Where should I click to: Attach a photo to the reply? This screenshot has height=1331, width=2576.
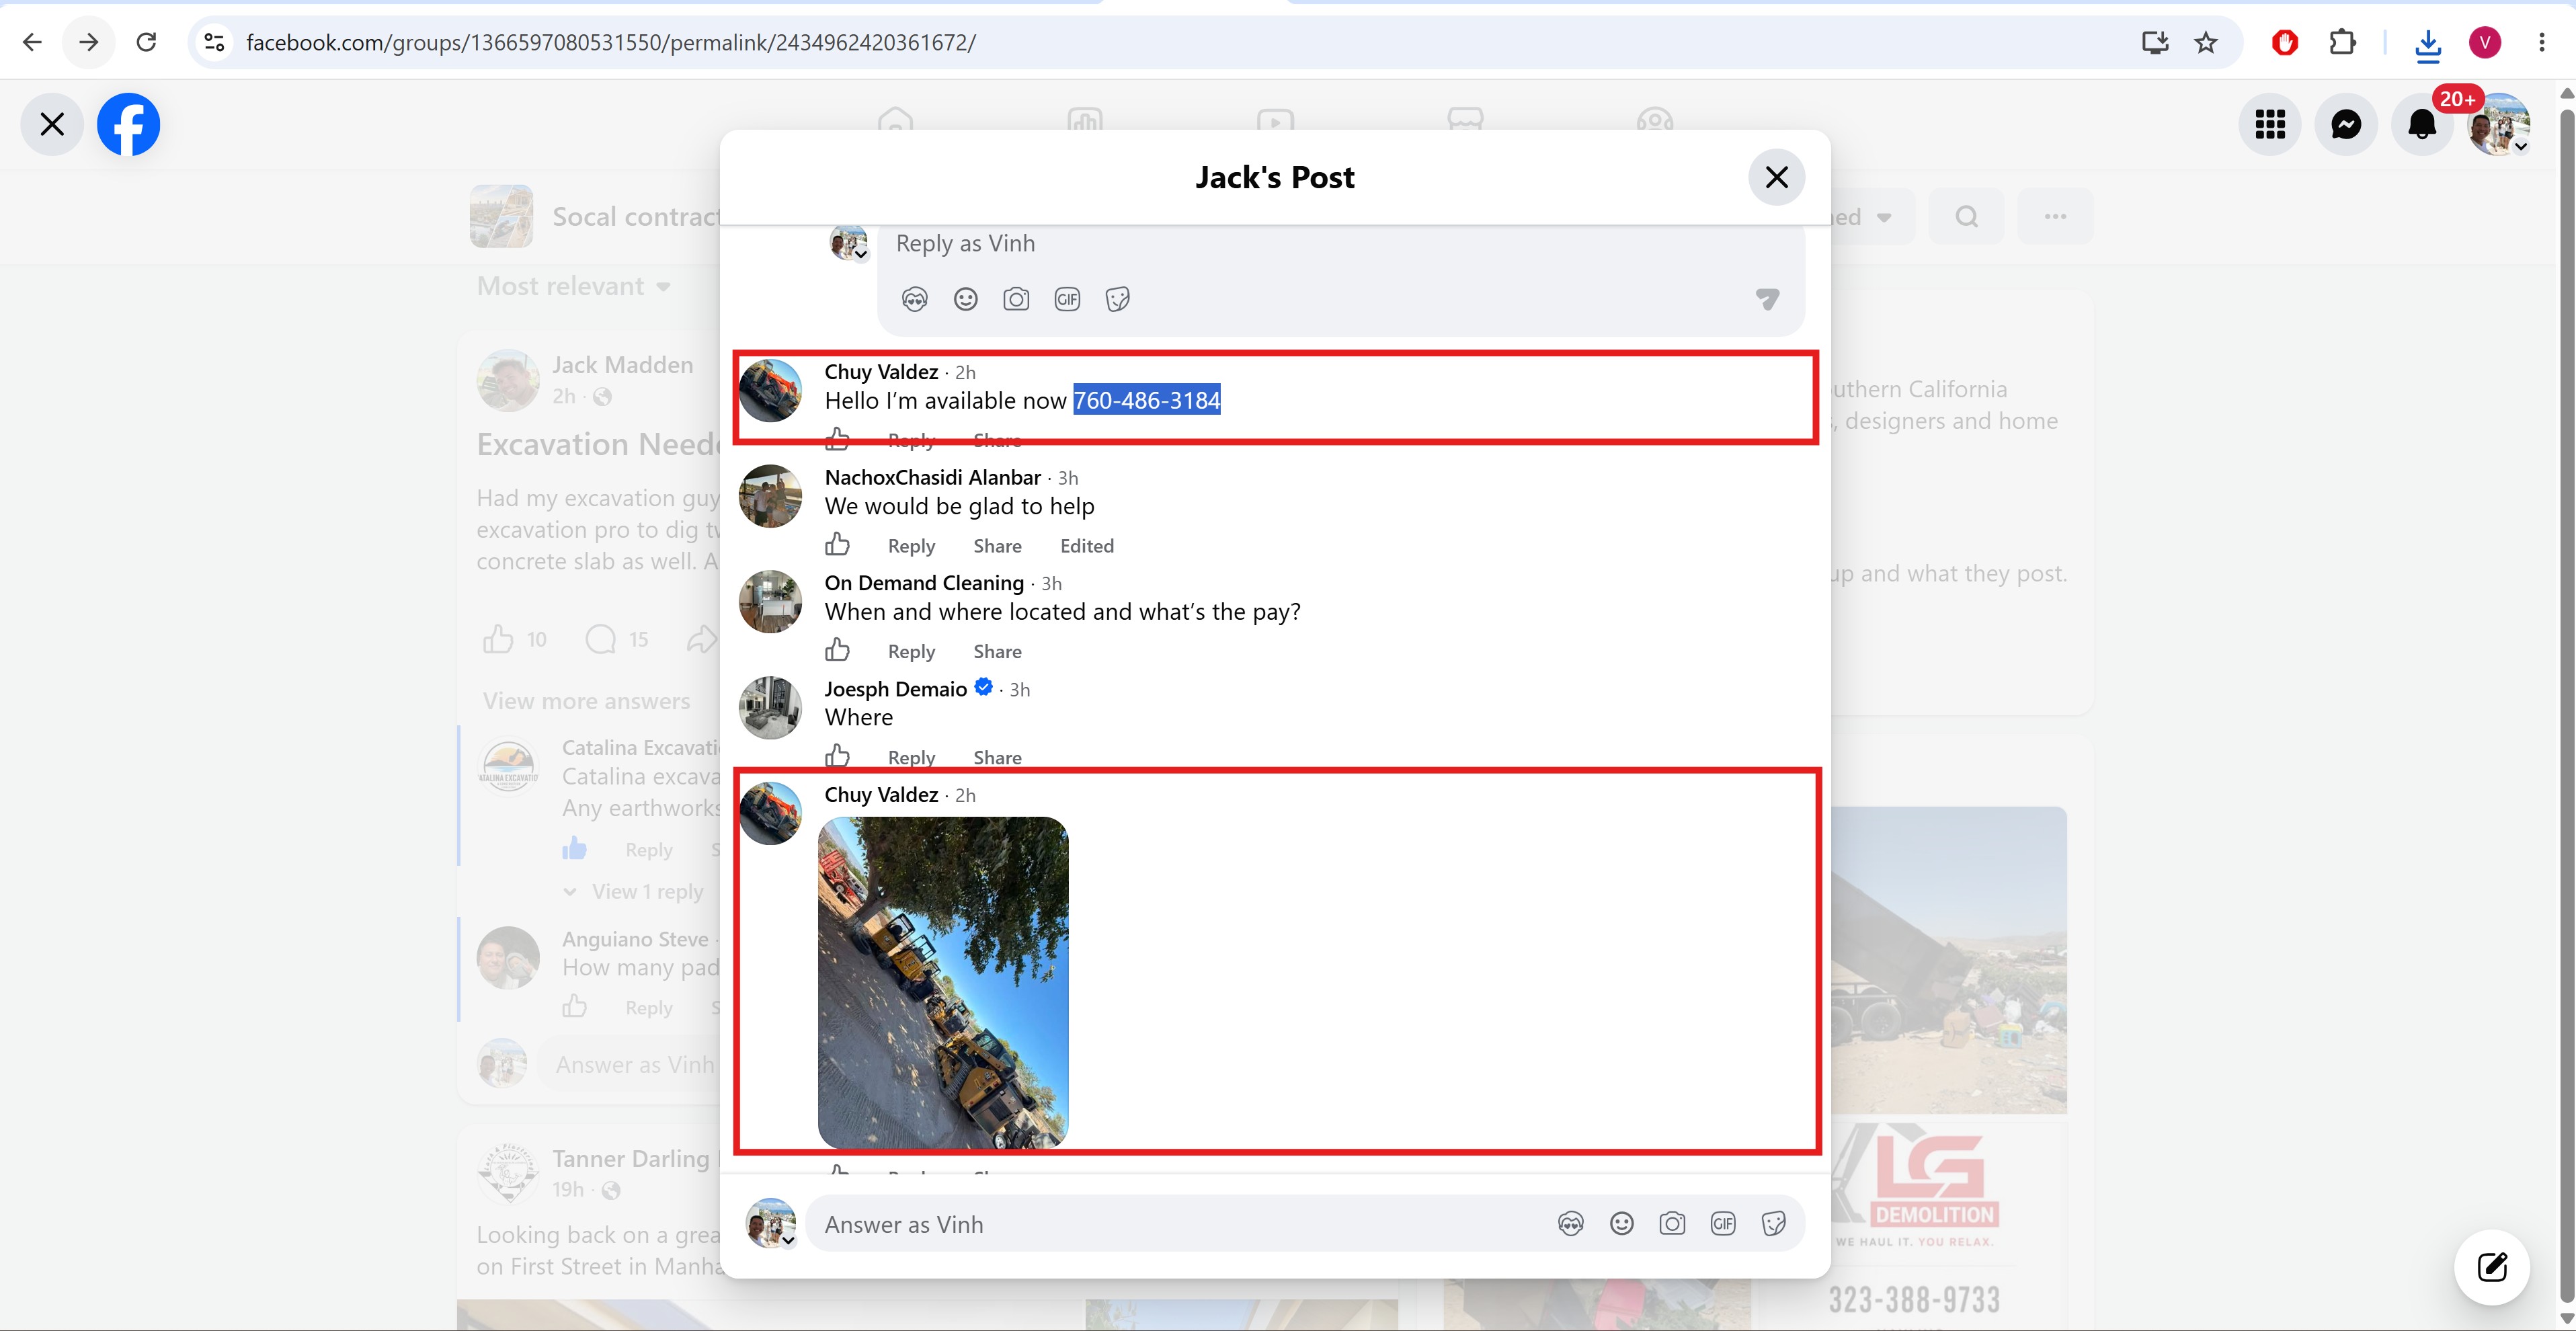click(1016, 299)
